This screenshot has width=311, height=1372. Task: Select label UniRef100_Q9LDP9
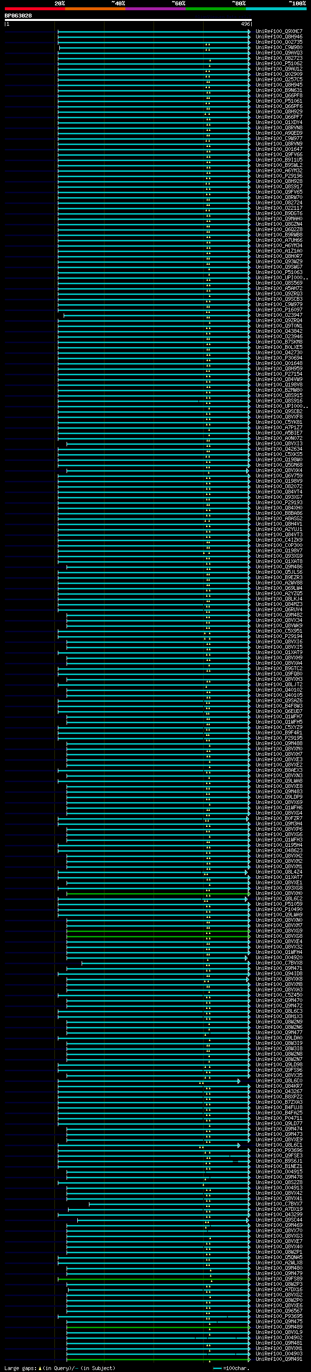tap(279, 797)
